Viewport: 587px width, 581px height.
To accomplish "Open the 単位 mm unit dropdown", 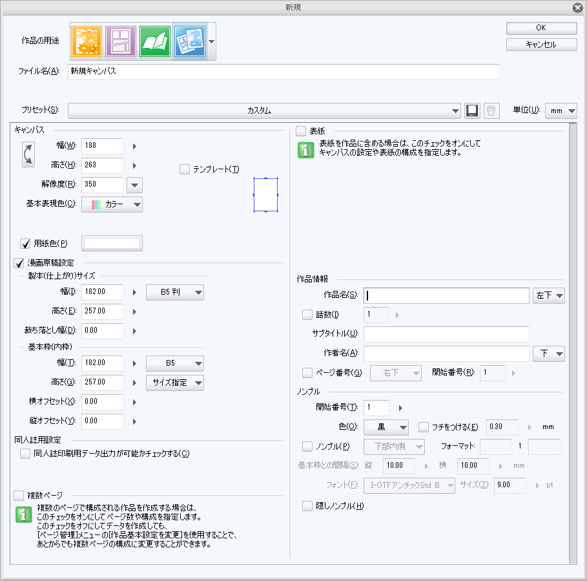I will coord(561,111).
